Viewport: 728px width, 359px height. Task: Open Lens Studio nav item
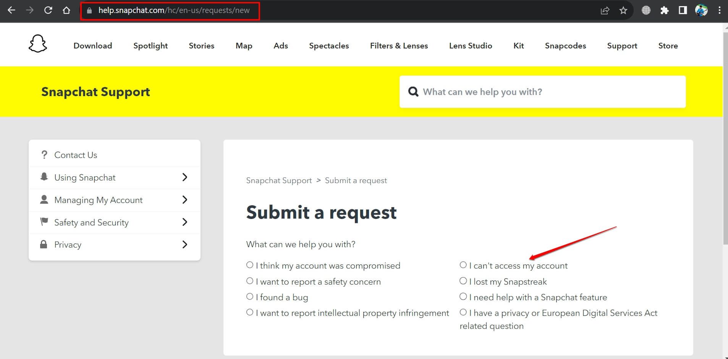pyautogui.click(x=471, y=45)
